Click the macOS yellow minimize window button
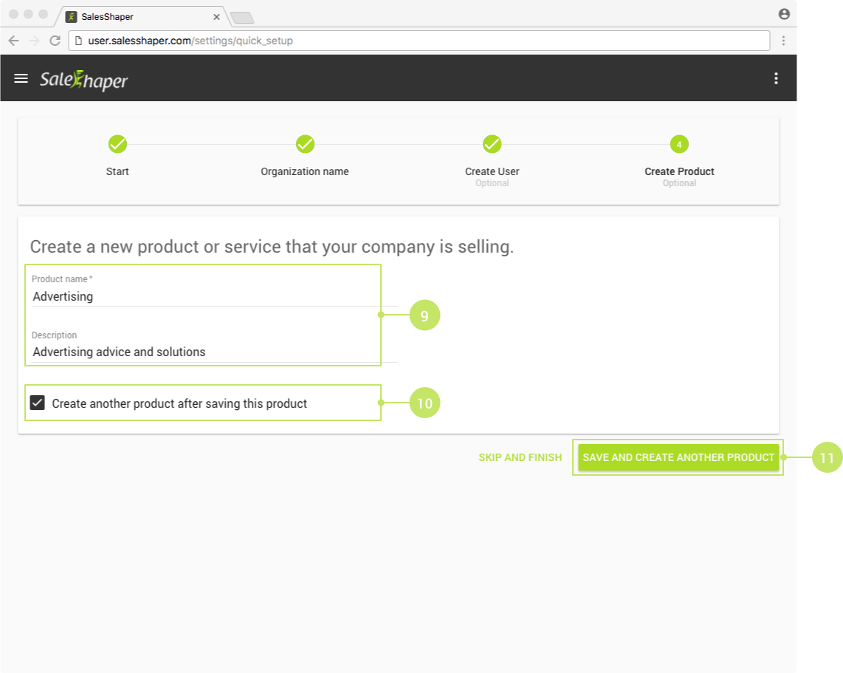This screenshot has height=673, width=843. click(x=29, y=14)
